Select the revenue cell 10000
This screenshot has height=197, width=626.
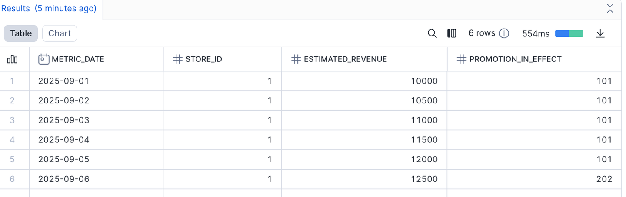tap(364, 81)
